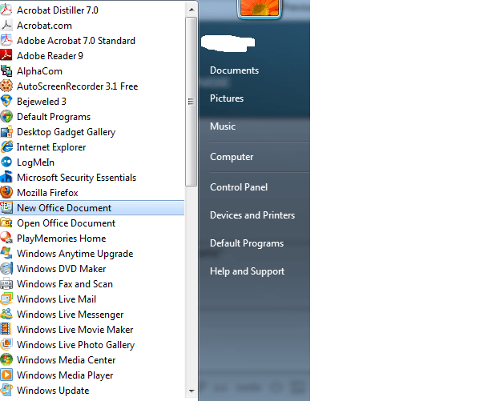Click the Windows Anytime Upgrade icon
The image size is (492, 401).
6,254
